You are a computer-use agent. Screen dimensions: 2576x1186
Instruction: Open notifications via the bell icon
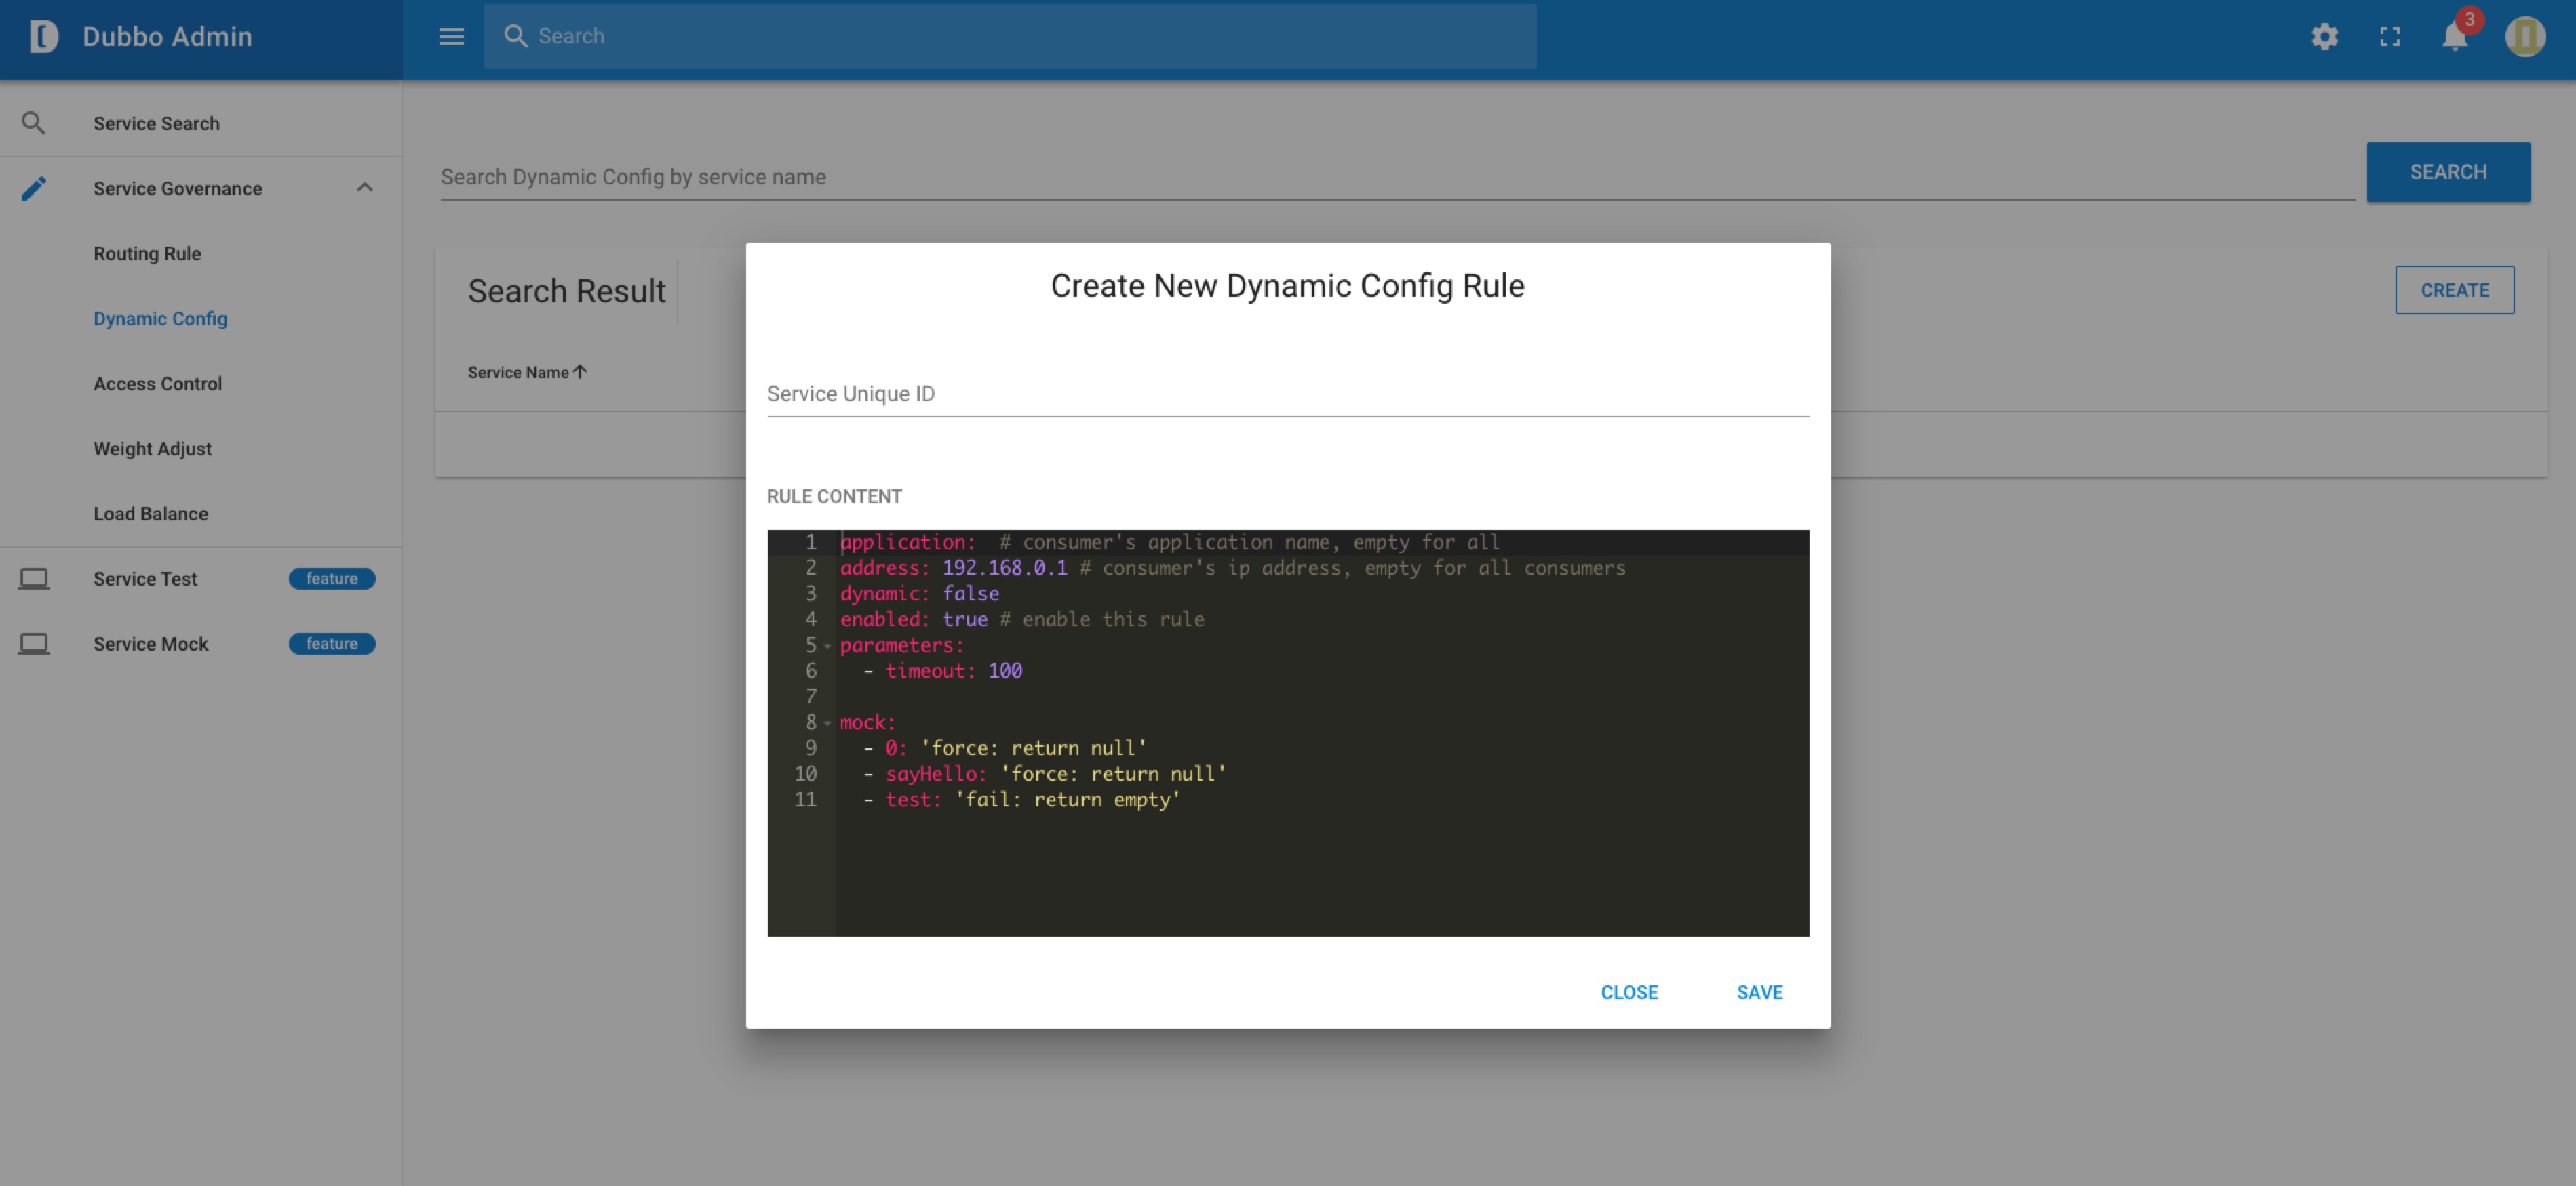(x=2455, y=38)
